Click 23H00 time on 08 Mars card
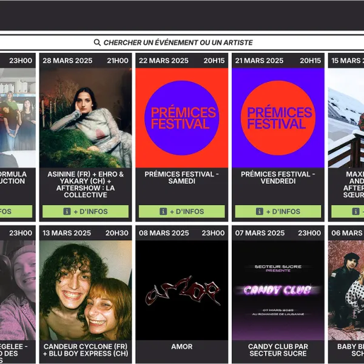The height and width of the screenshot is (364, 364). 213,233
